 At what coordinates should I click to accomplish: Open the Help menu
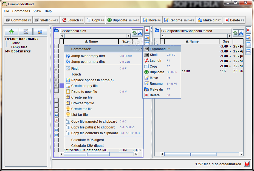tap(48, 11)
